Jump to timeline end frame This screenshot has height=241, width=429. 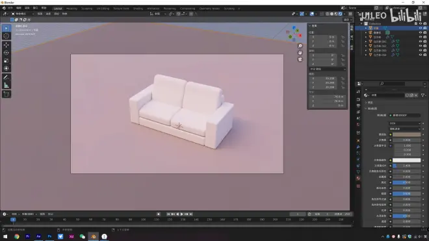coord(191,214)
